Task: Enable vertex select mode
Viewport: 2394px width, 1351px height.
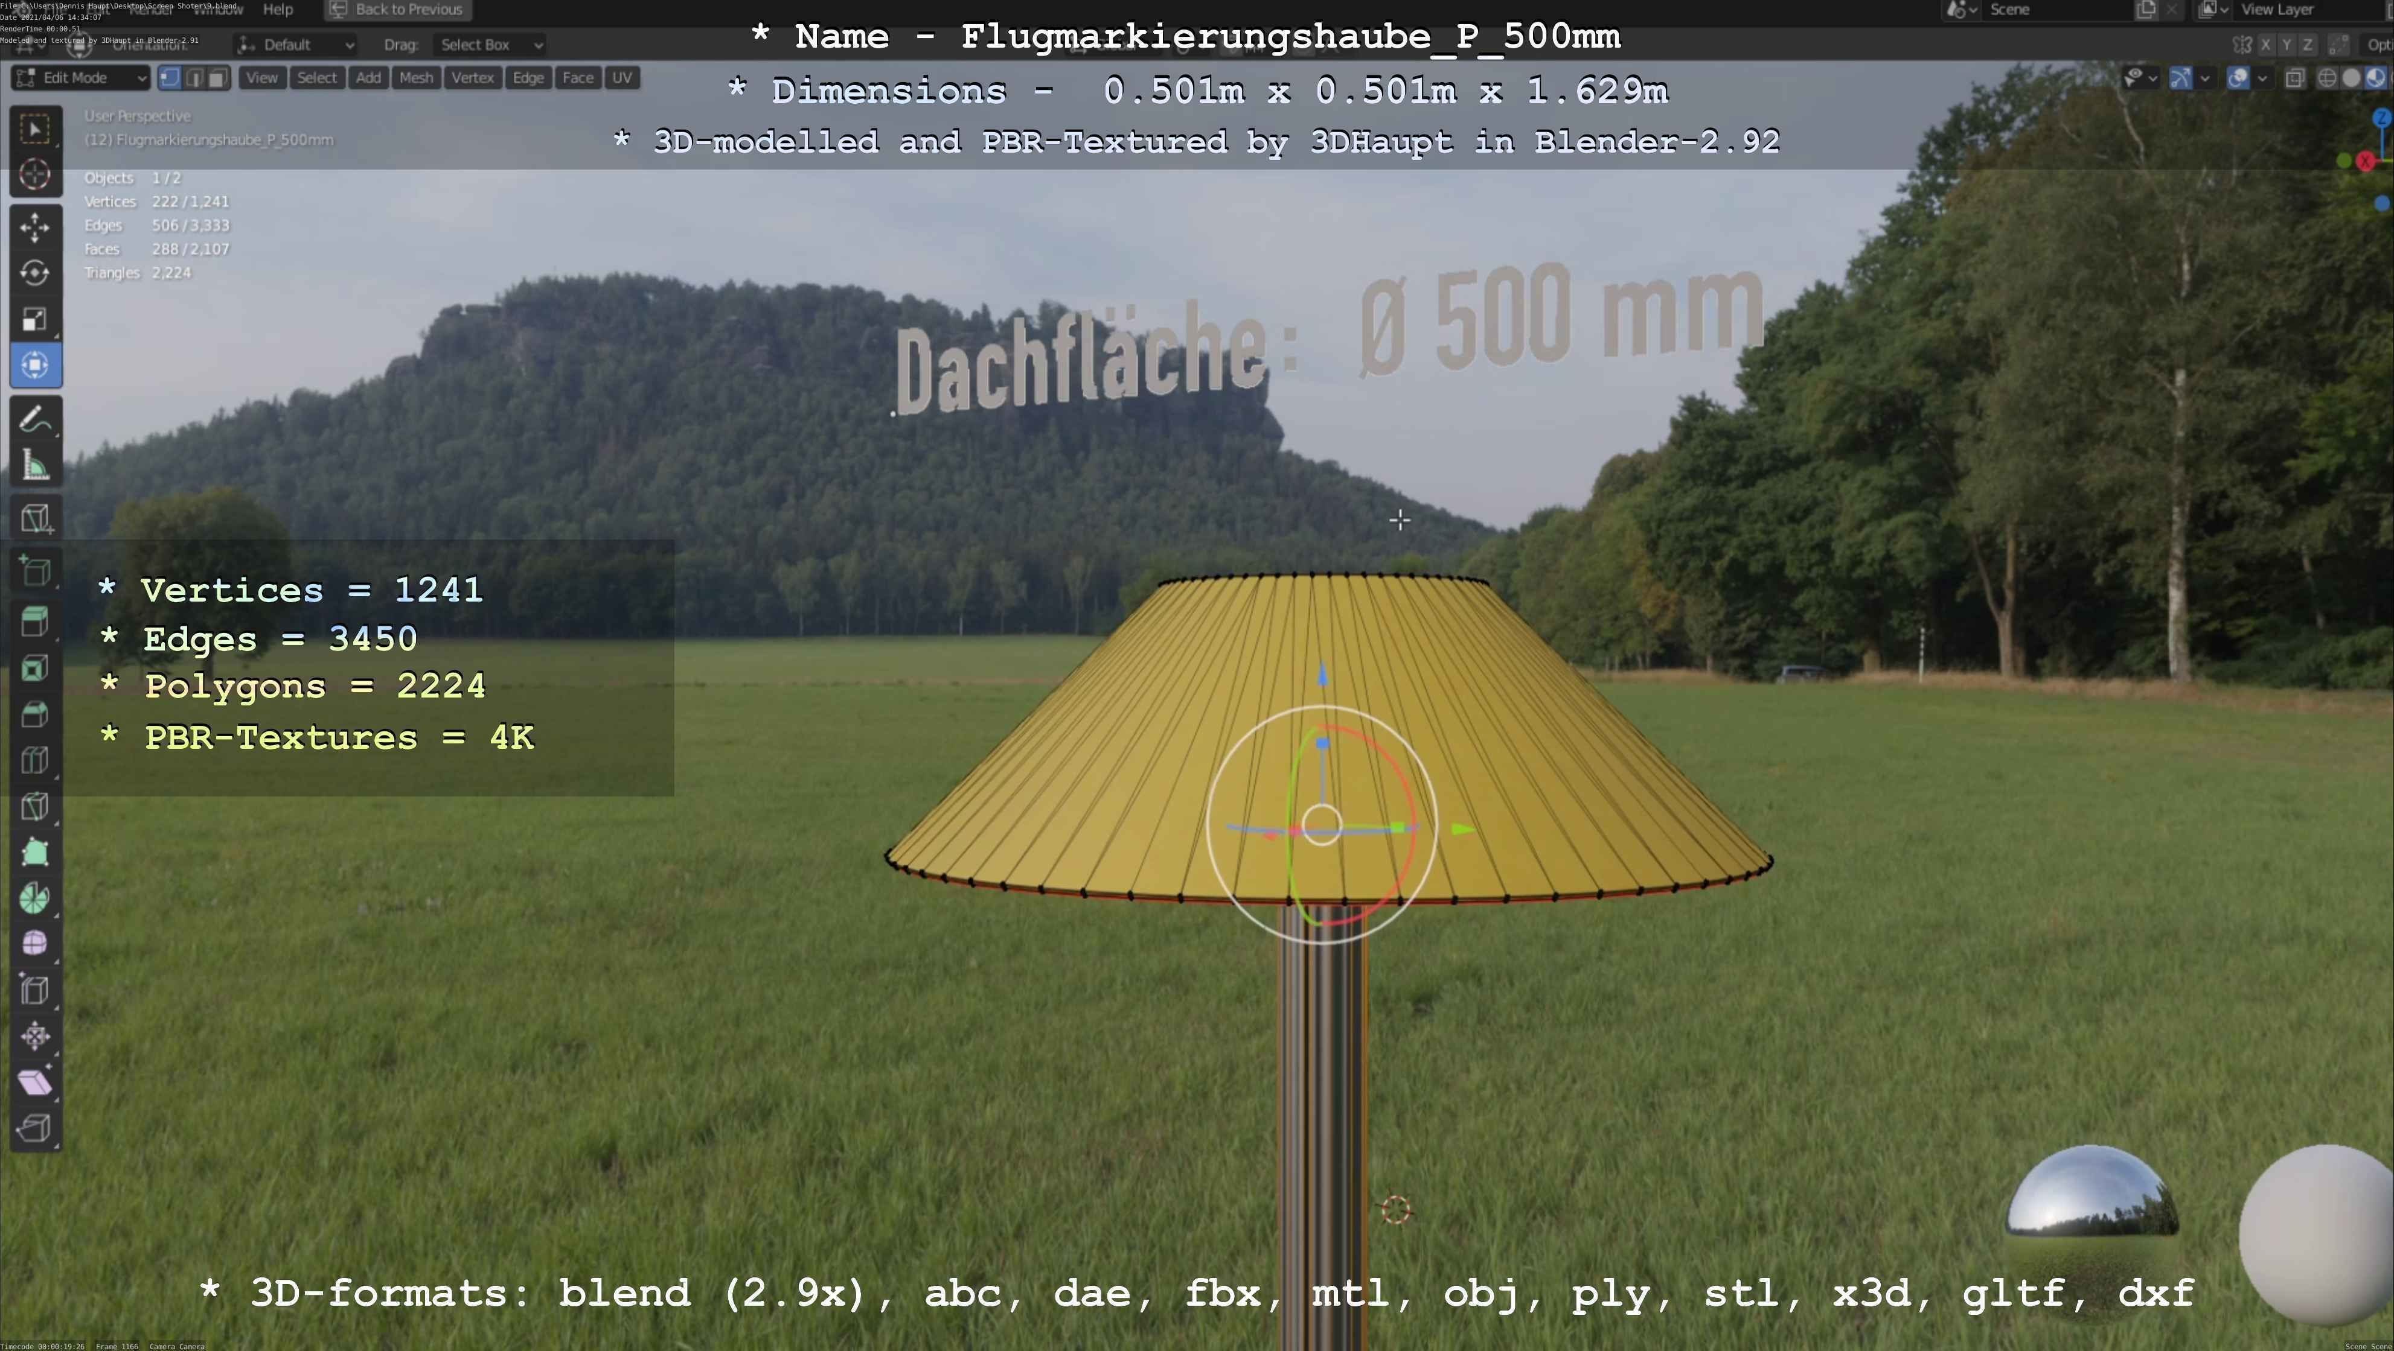Action: point(170,78)
